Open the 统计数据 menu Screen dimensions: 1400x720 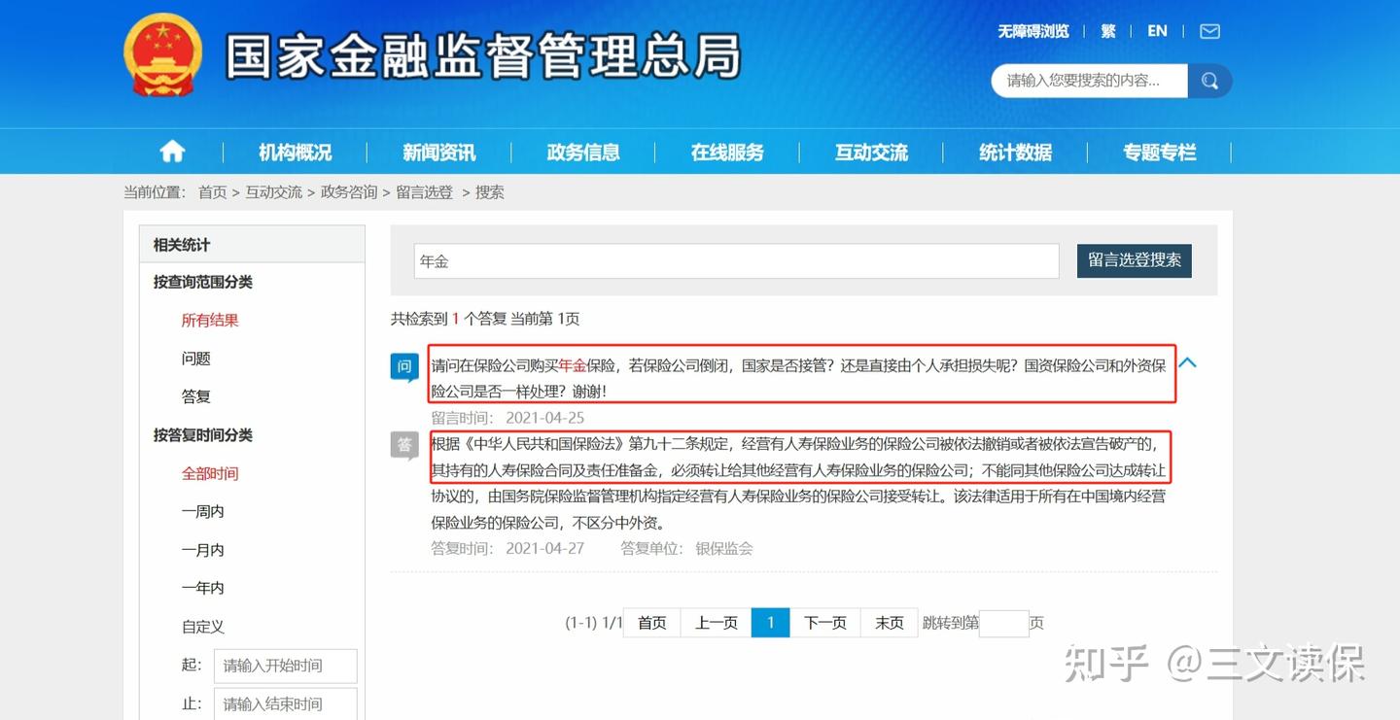point(1015,153)
